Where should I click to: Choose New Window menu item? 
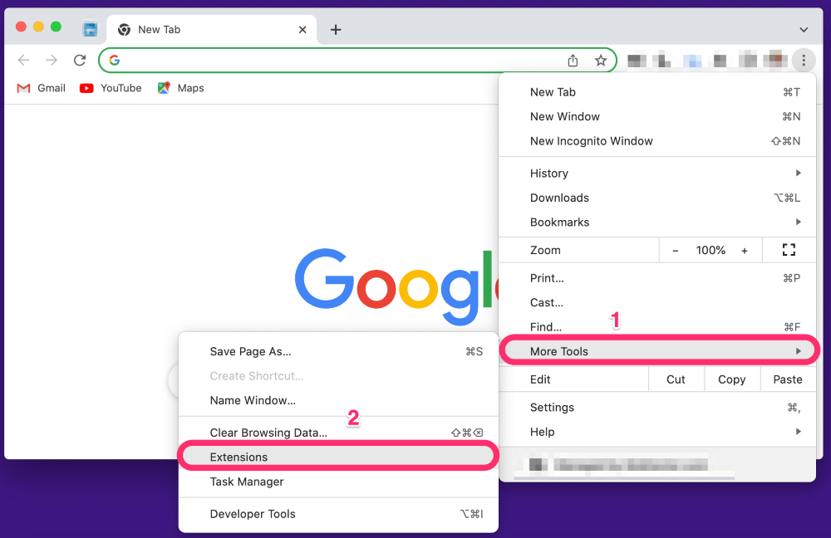pyautogui.click(x=657, y=116)
